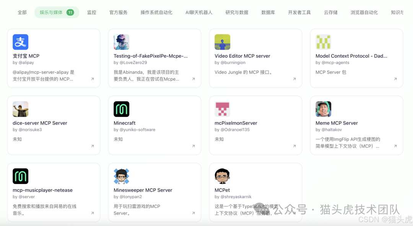Click the 免费搜索和播放来自网易的在线音乐 description

coord(44,210)
